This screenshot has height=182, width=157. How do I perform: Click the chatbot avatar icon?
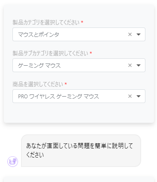(12, 161)
